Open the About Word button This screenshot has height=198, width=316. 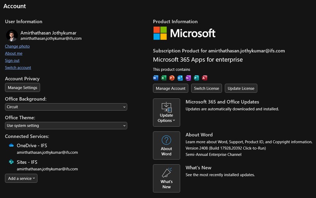point(166,145)
